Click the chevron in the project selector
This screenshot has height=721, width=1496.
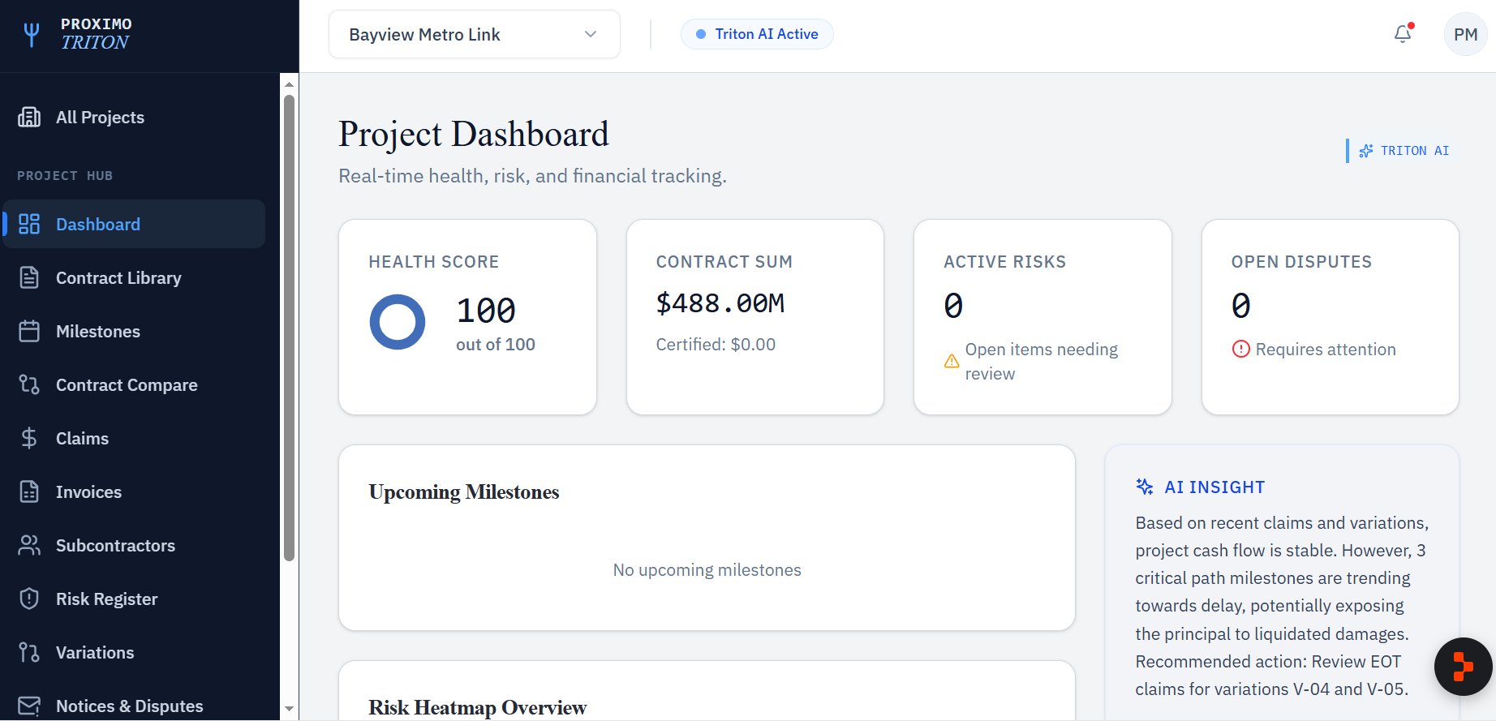591,34
